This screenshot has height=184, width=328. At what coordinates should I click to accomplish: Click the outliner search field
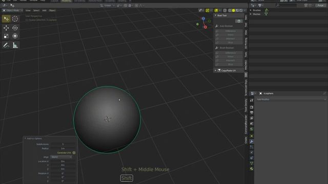point(286,6)
